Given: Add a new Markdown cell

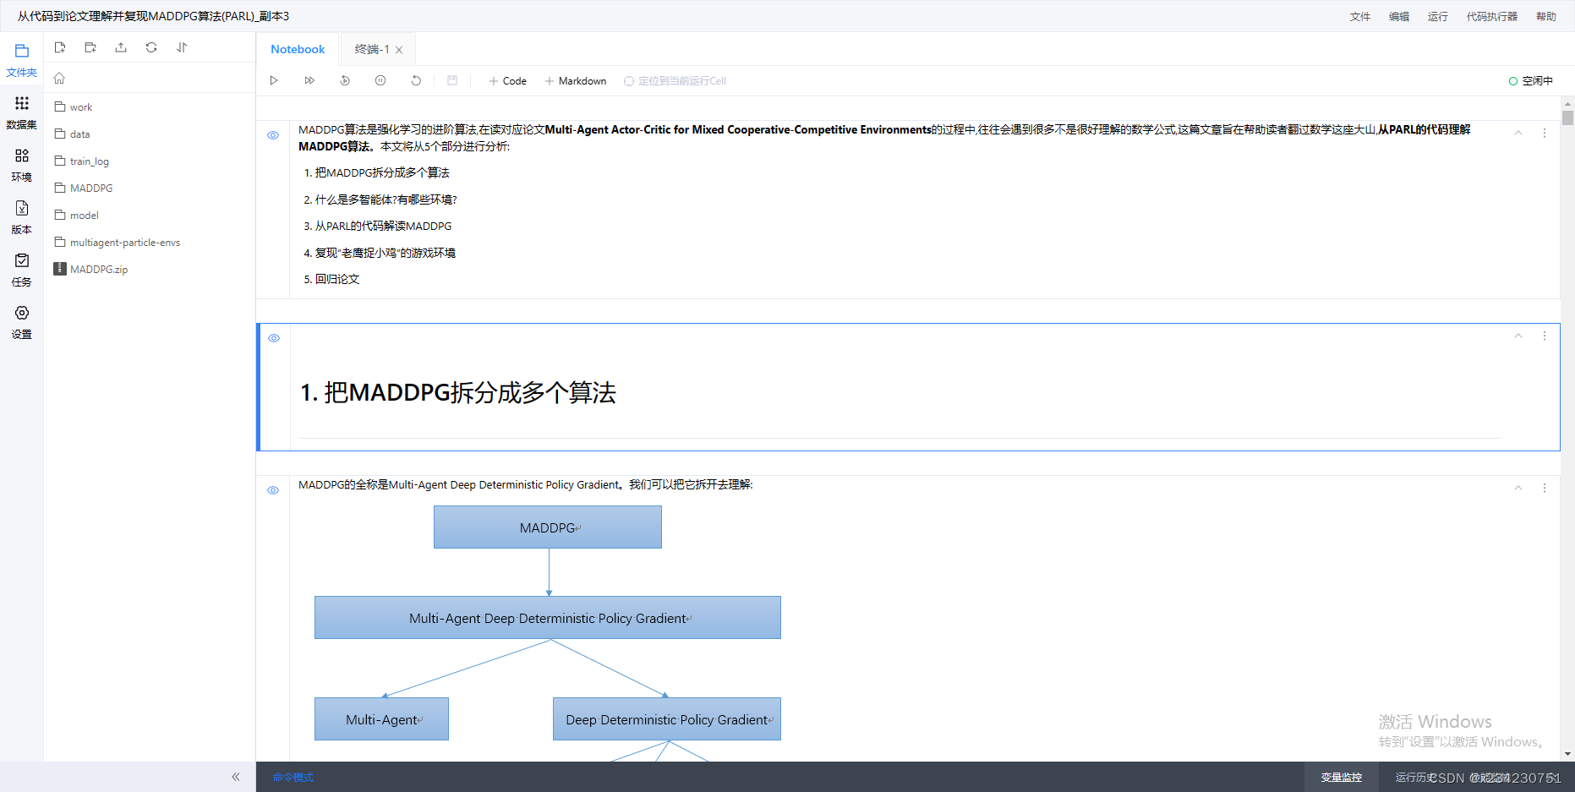Looking at the screenshot, I should 576,80.
